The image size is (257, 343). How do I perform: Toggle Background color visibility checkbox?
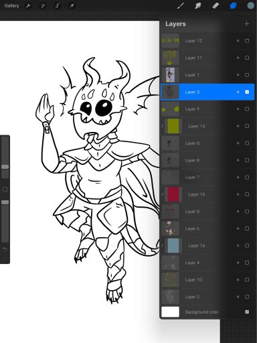click(247, 312)
